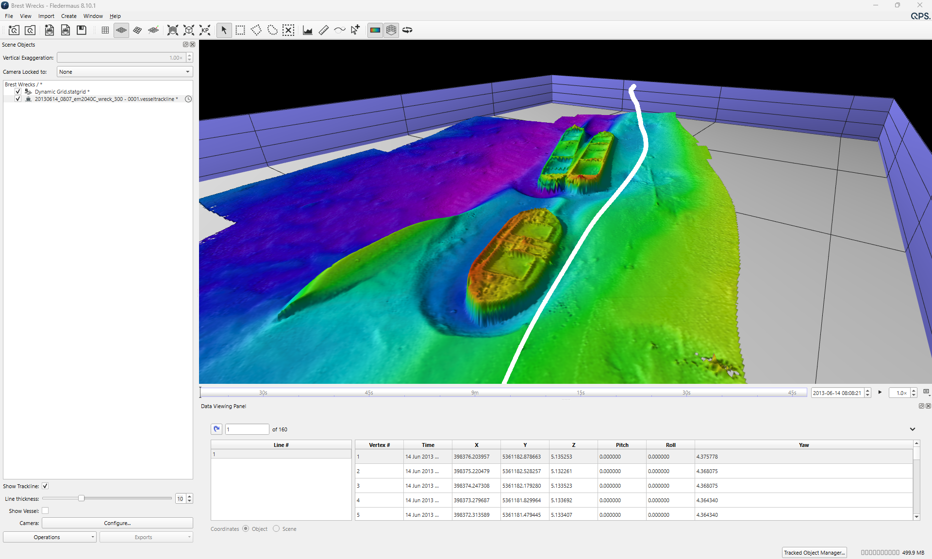Select the ruler measure tool
Image resolution: width=932 pixels, height=559 pixels.
324,30
